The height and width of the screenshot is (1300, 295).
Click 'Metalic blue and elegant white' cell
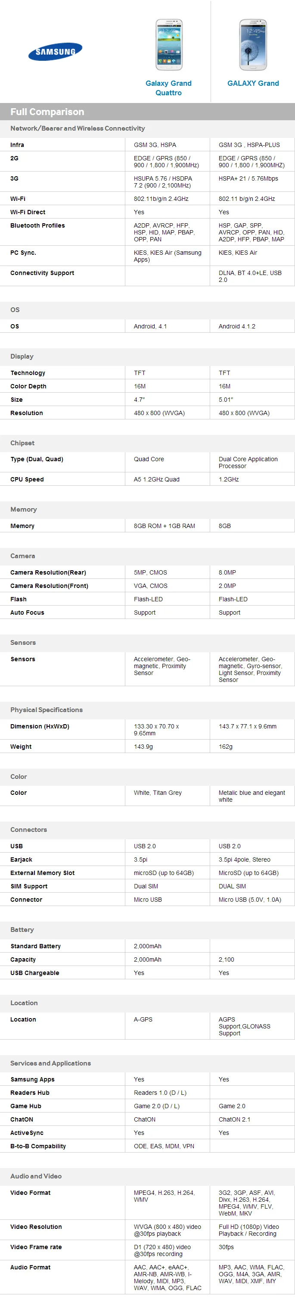tap(252, 797)
